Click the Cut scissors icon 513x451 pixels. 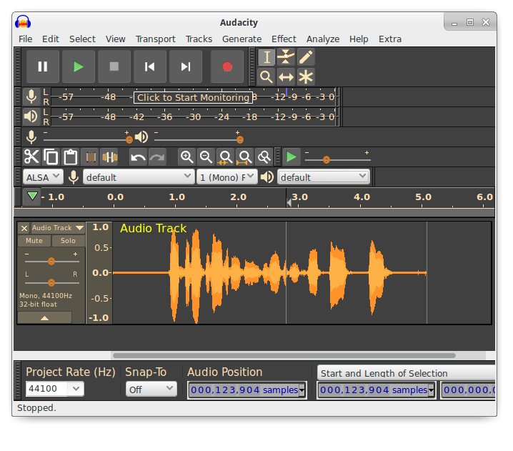[x=32, y=157]
